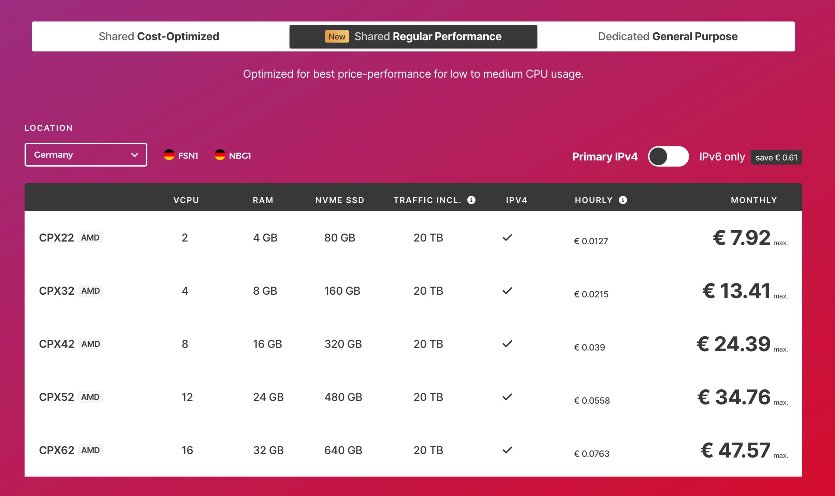Image resolution: width=835 pixels, height=496 pixels.
Task: Click the yellow New badge
Action: 337,36
